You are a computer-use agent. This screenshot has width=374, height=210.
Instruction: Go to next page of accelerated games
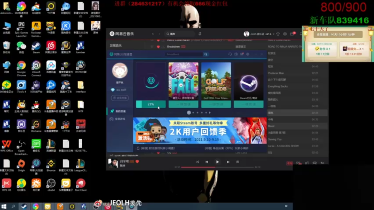click(x=210, y=112)
